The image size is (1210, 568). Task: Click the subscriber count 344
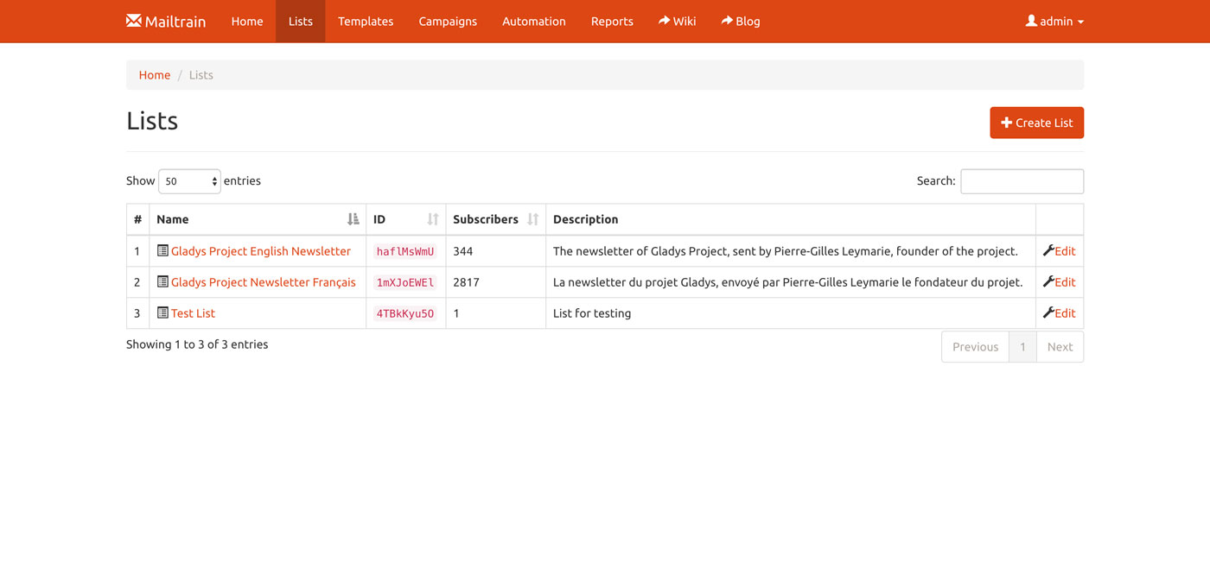pos(463,251)
